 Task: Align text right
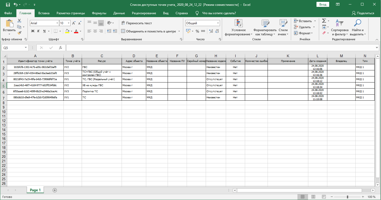pos(101,31)
